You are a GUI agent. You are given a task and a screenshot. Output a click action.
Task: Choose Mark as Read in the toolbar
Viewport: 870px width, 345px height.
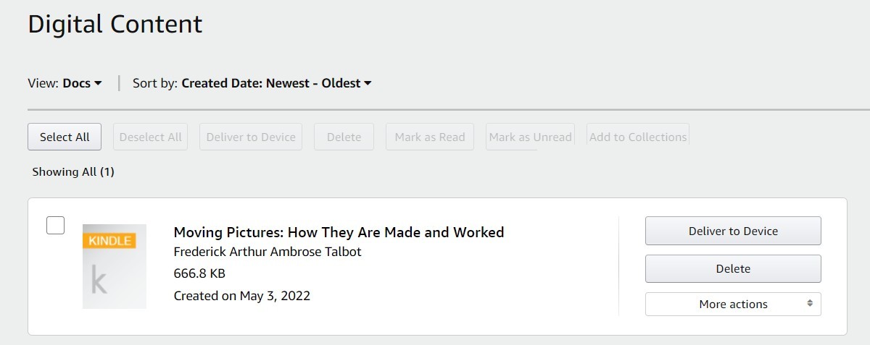click(x=430, y=137)
